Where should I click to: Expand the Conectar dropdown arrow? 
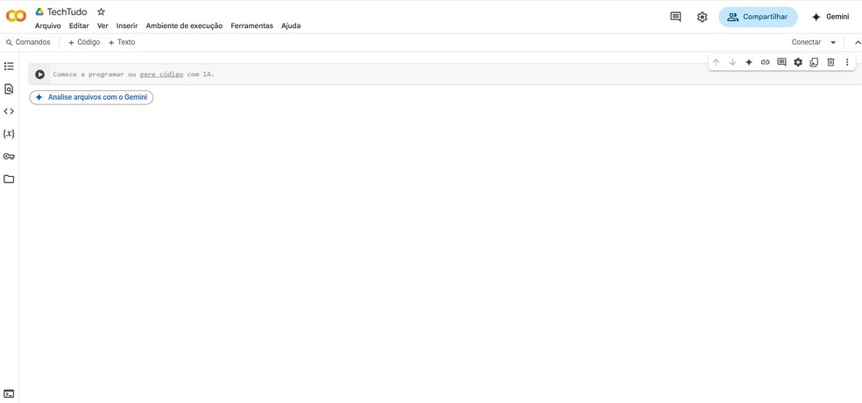(833, 42)
